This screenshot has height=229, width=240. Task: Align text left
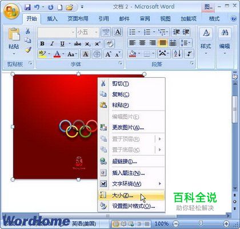[133, 43]
